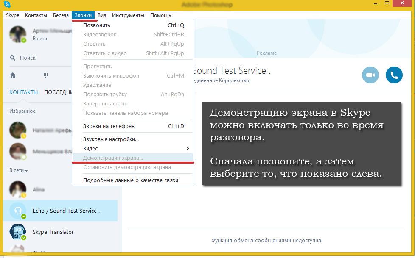The image size is (415, 258).
Task: Open the dial pad icon
Action: (x=46, y=75)
